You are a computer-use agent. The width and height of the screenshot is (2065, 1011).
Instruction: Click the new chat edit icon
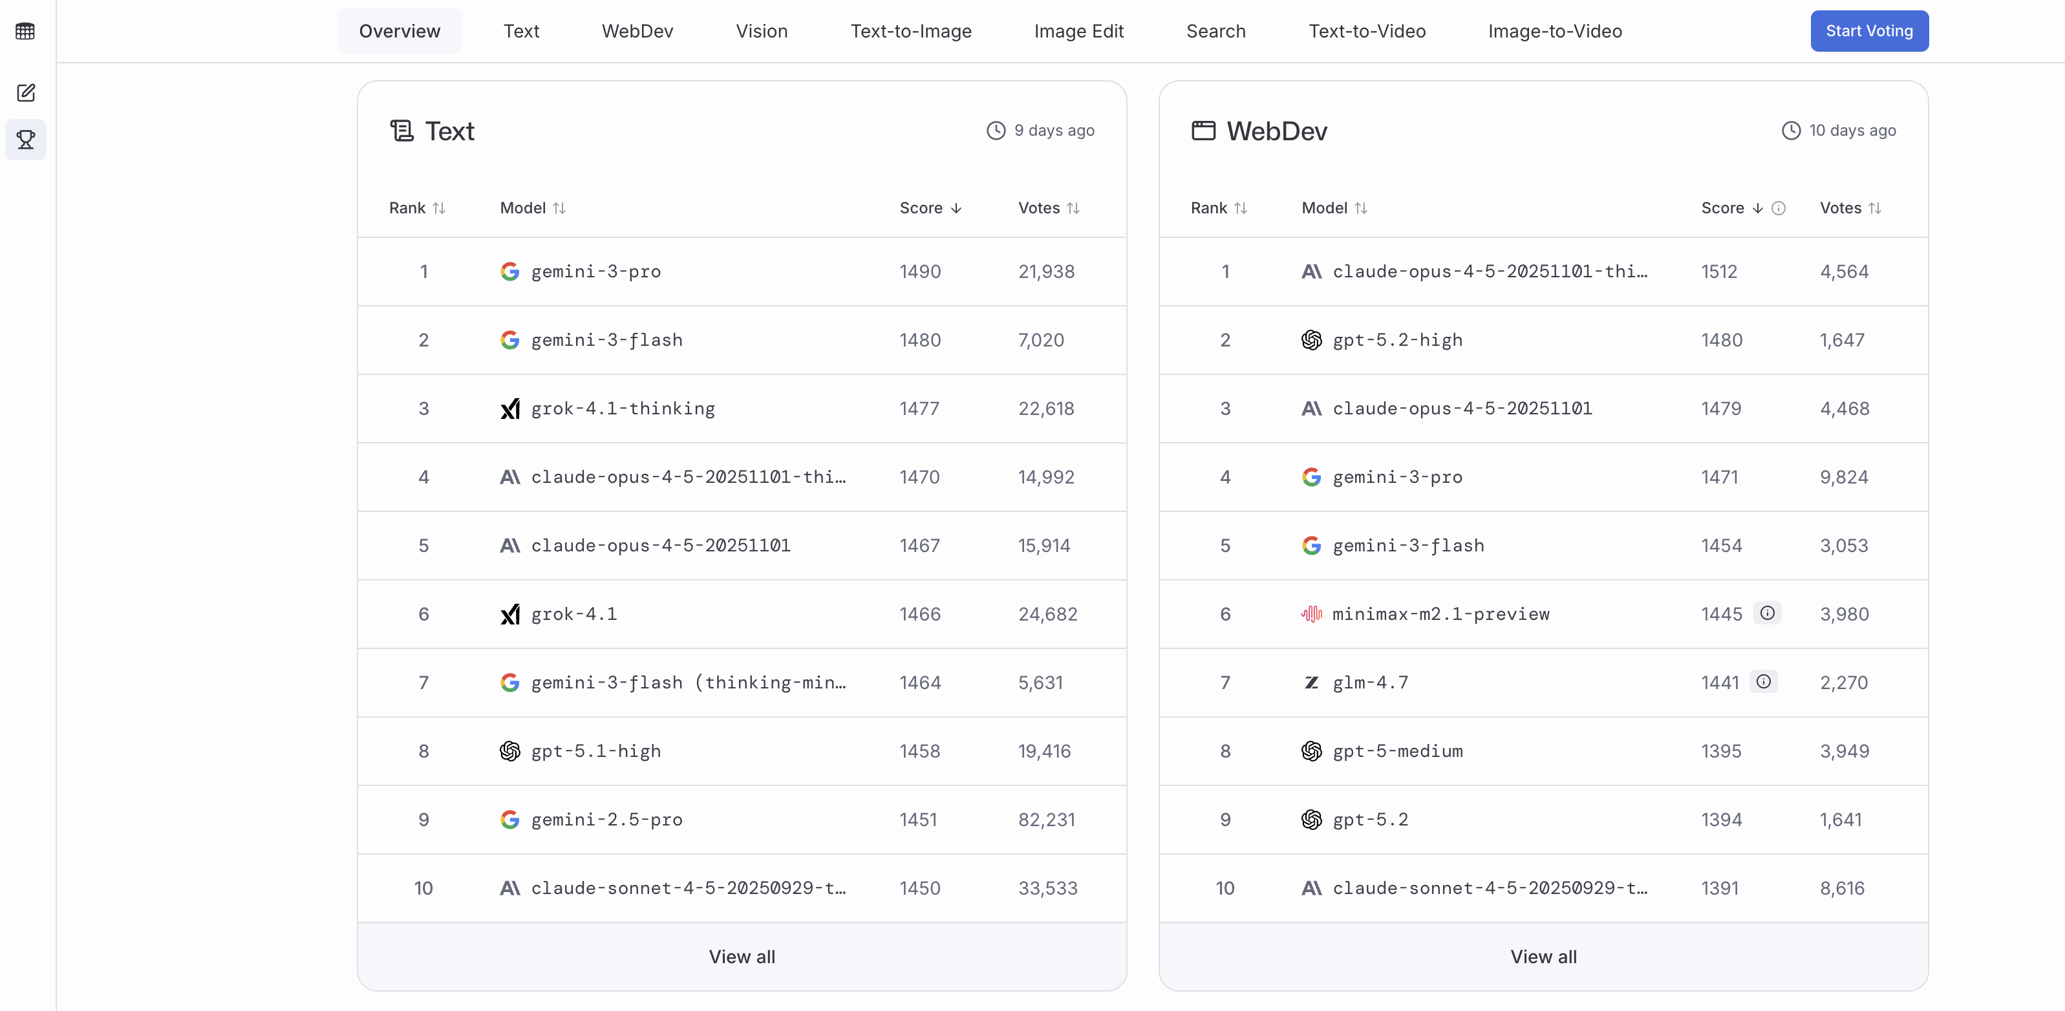(x=26, y=93)
